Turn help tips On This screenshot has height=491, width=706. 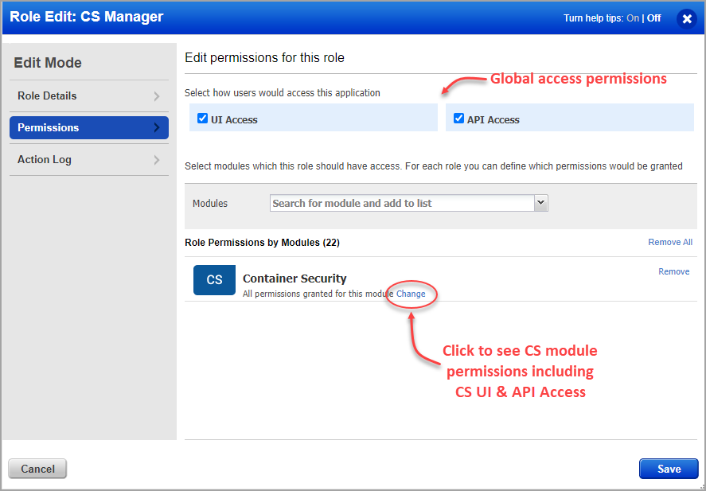click(x=633, y=18)
